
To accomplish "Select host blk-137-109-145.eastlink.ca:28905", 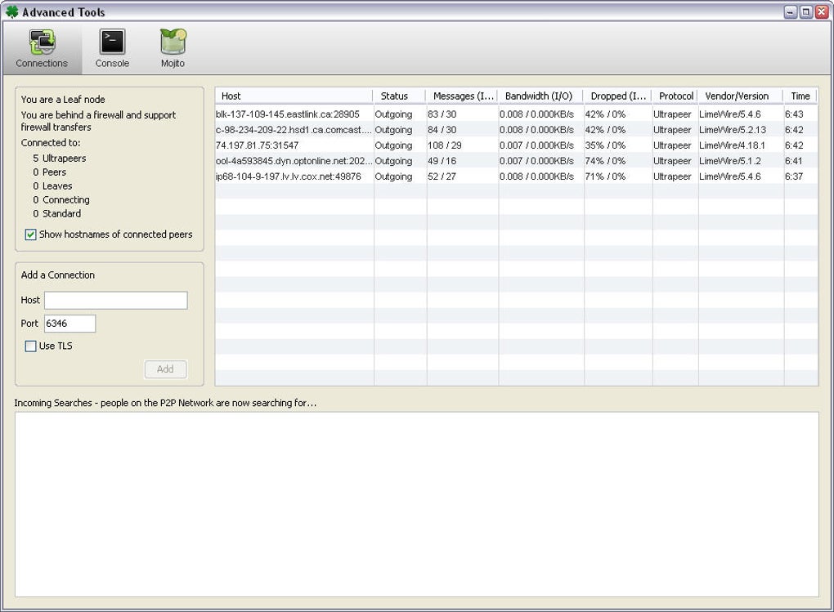I will [288, 114].
